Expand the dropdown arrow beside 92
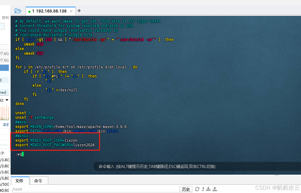This screenshot has height=193, width=301. pyautogui.click(x=7, y=100)
